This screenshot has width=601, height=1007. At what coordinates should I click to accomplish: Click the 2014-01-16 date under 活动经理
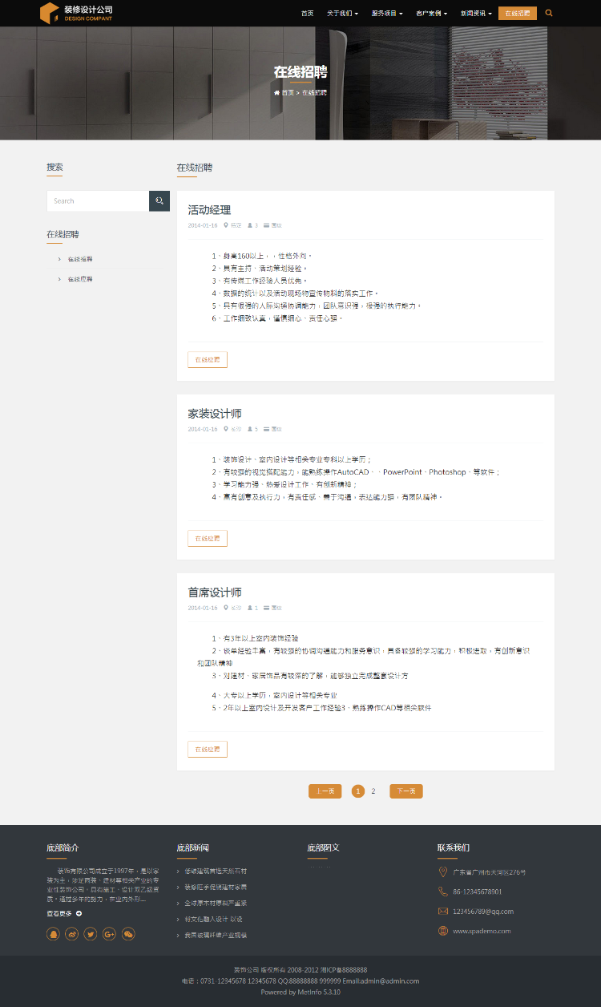(x=203, y=225)
